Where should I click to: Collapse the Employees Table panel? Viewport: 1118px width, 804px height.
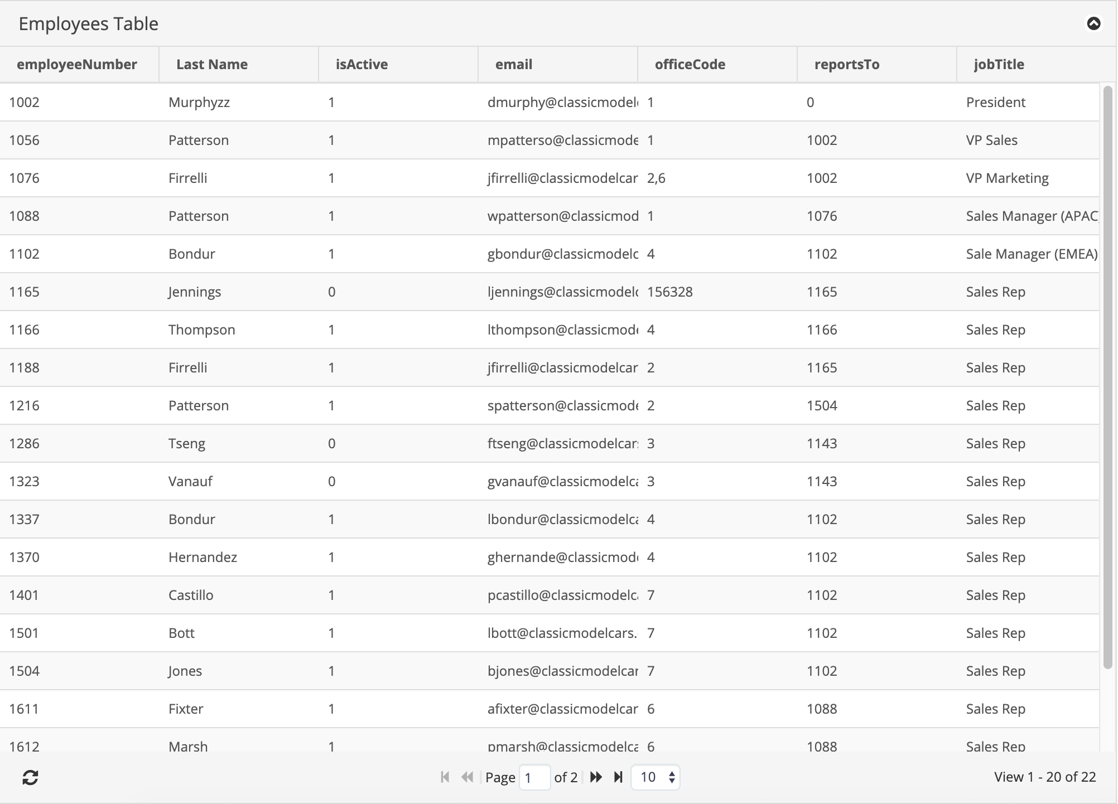click(x=1093, y=23)
